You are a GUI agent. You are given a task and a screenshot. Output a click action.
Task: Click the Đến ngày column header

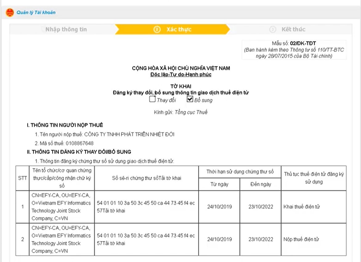(x=261, y=184)
